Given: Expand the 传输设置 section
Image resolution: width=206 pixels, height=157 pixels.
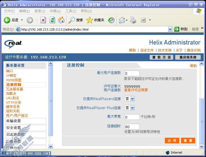Looking at the screenshot, I should (26, 121).
